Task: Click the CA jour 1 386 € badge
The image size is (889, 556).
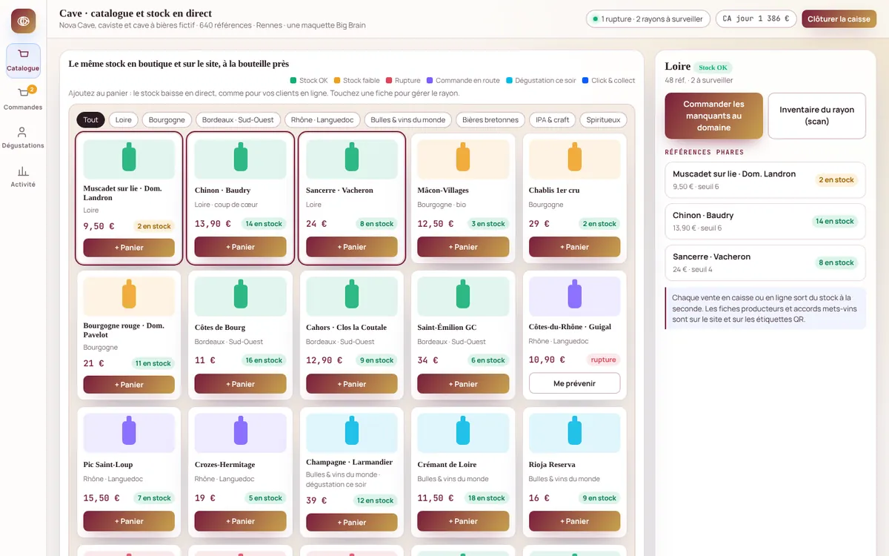Action: [x=756, y=19]
